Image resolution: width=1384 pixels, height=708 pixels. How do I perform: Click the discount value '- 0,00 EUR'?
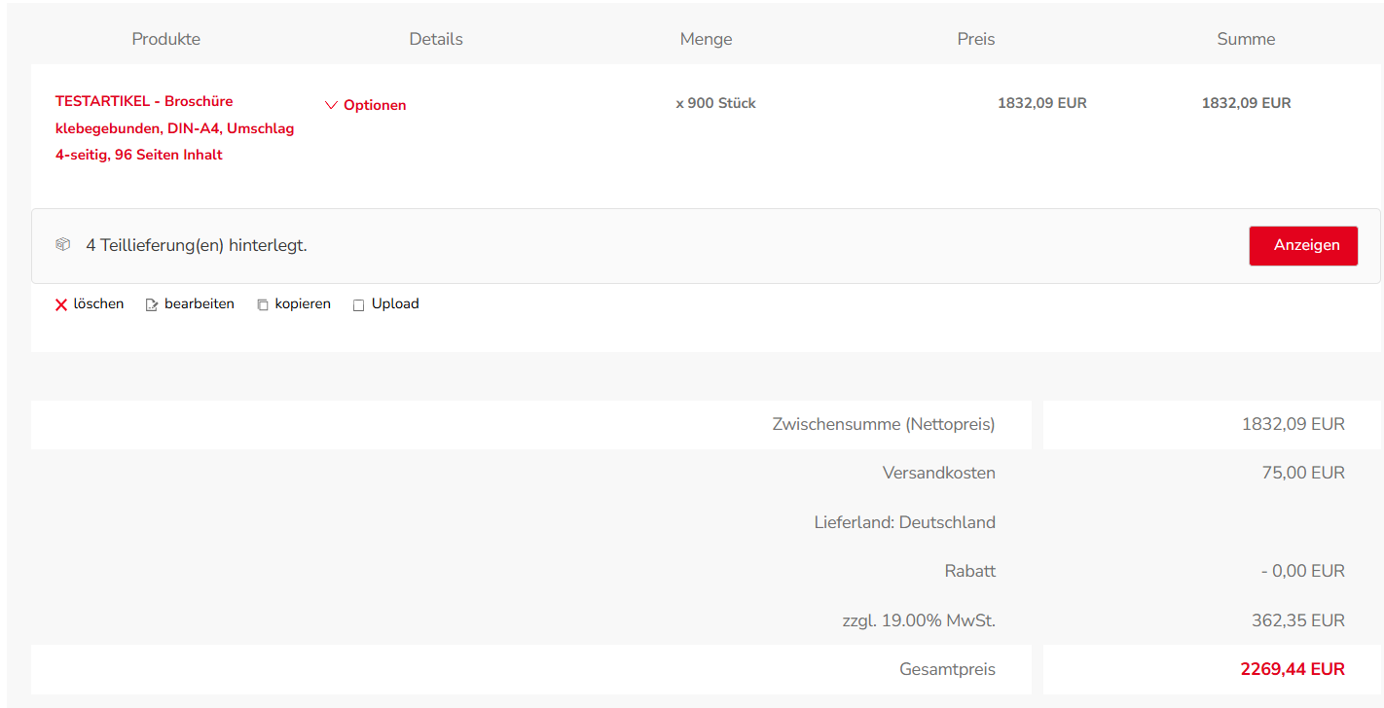click(x=1303, y=572)
